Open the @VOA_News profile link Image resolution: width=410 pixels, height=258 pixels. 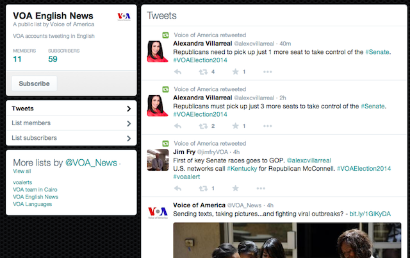tap(91, 162)
